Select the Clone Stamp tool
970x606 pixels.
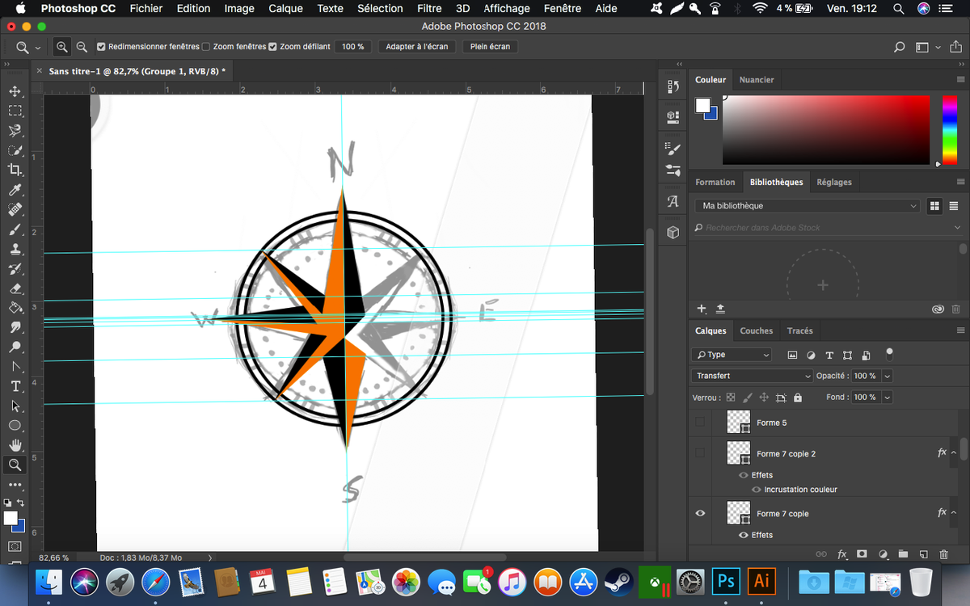pos(15,249)
